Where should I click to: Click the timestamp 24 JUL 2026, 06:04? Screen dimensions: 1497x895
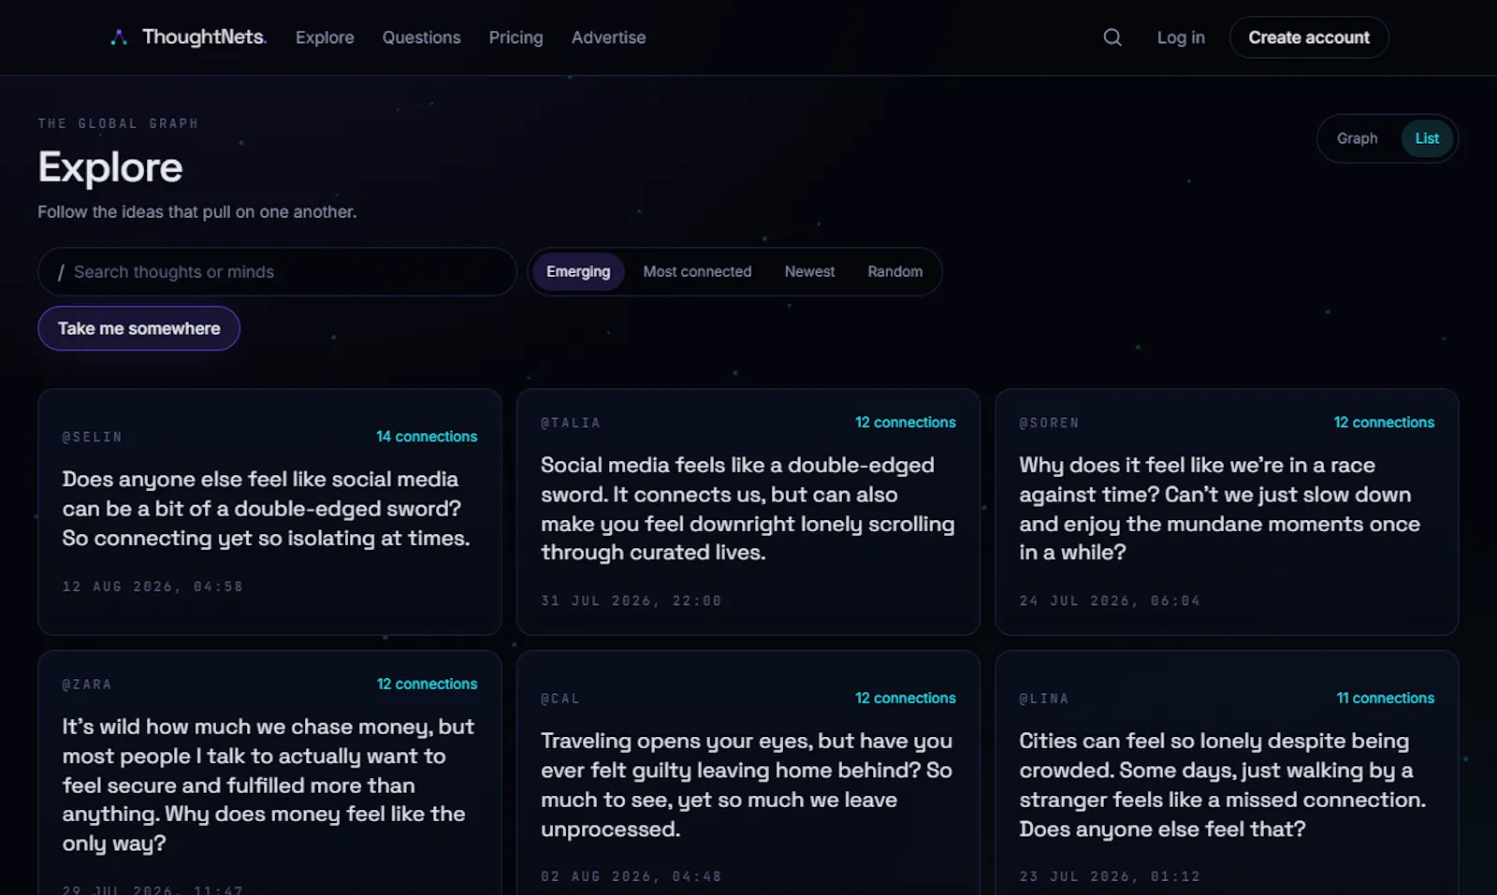1110,600
